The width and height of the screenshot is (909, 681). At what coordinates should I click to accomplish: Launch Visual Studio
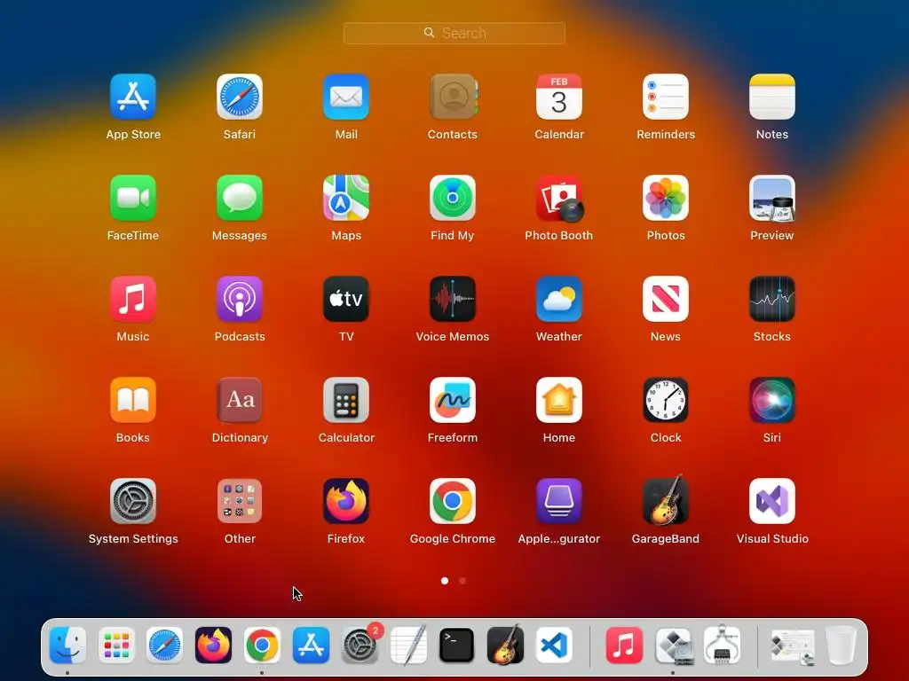772,501
